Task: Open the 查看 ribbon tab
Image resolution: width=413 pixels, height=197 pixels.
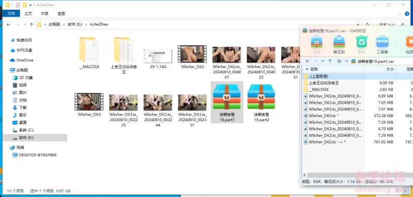Action: point(61,13)
